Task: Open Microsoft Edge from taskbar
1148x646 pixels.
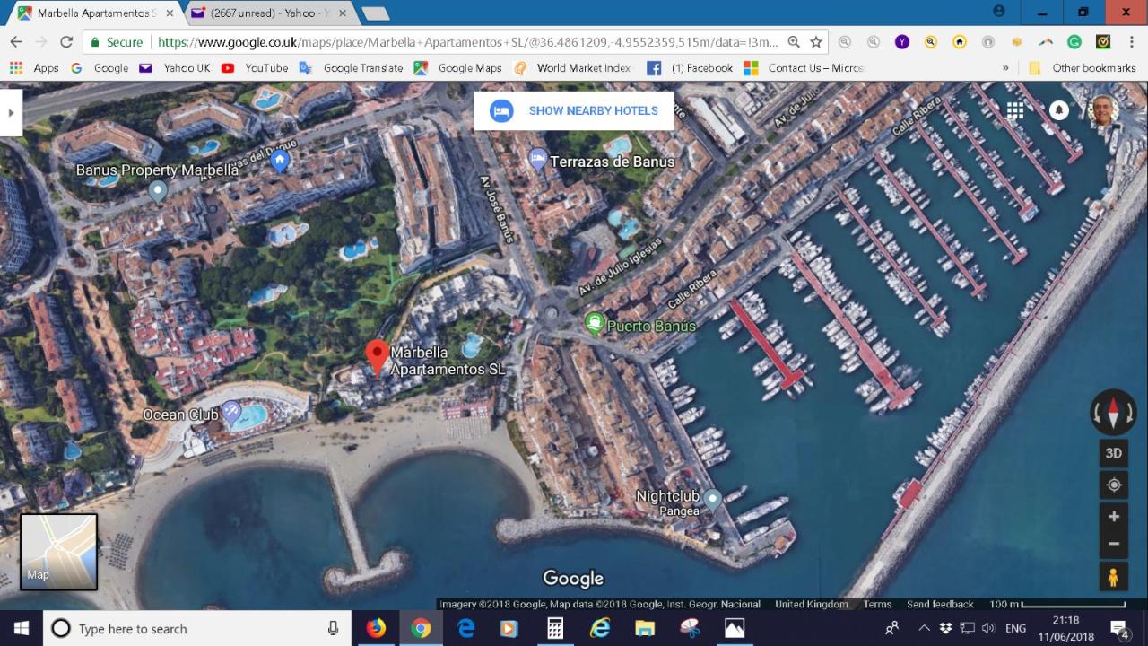Action: pos(465,628)
